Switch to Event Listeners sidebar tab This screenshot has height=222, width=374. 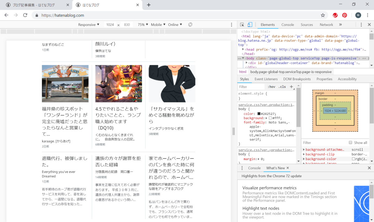pyautogui.click(x=266, y=79)
